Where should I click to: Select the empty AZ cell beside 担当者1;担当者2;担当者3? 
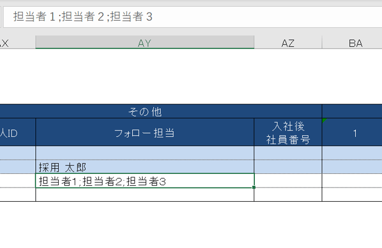[288, 181]
